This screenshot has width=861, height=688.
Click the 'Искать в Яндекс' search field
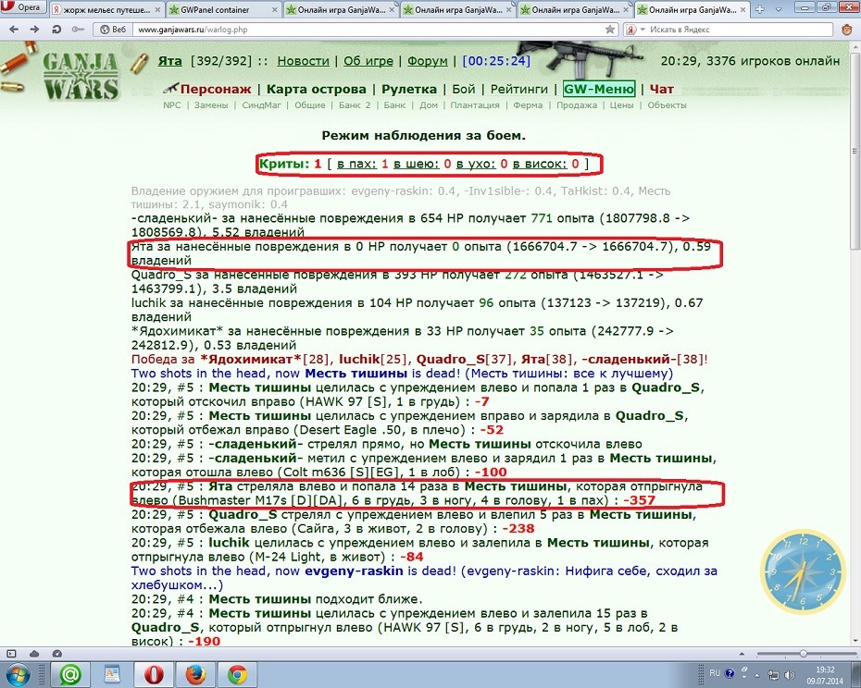pyautogui.click(x=742, y=30)
